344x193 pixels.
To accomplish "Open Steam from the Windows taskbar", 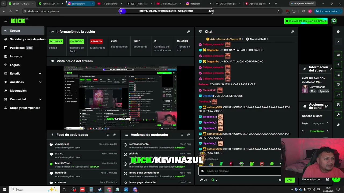I will 100,190.
